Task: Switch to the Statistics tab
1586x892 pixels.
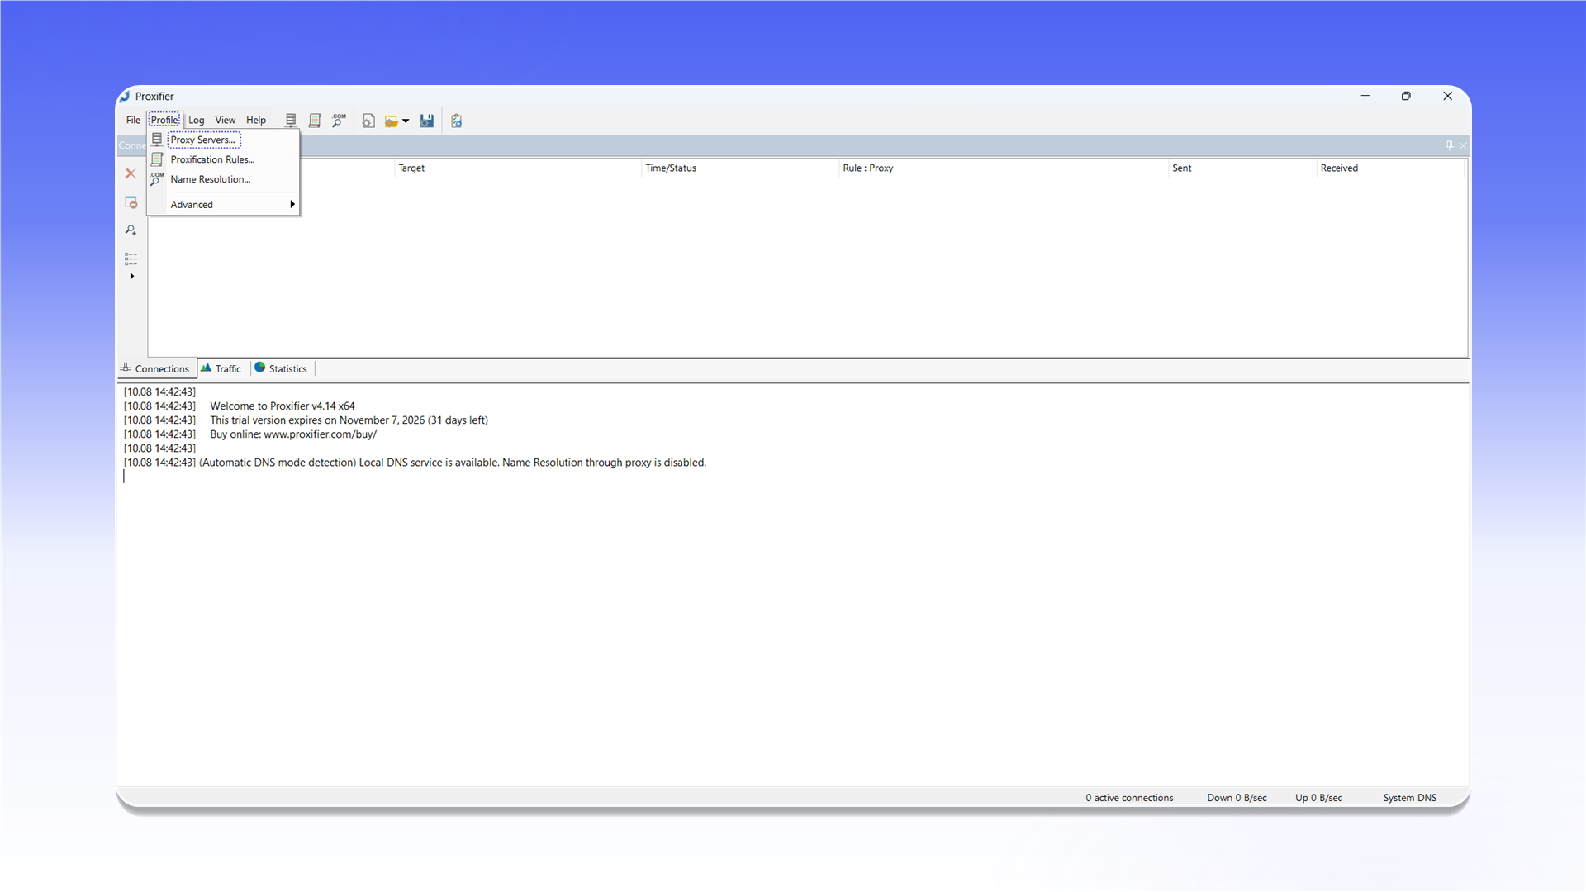Action: 281,368
